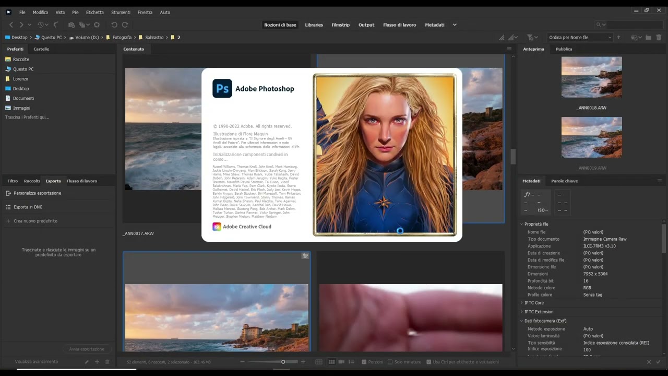The height and width of the screenshot is (376, 668).
Task: Click the thumbnail quality icon
Action: point(514,38)
